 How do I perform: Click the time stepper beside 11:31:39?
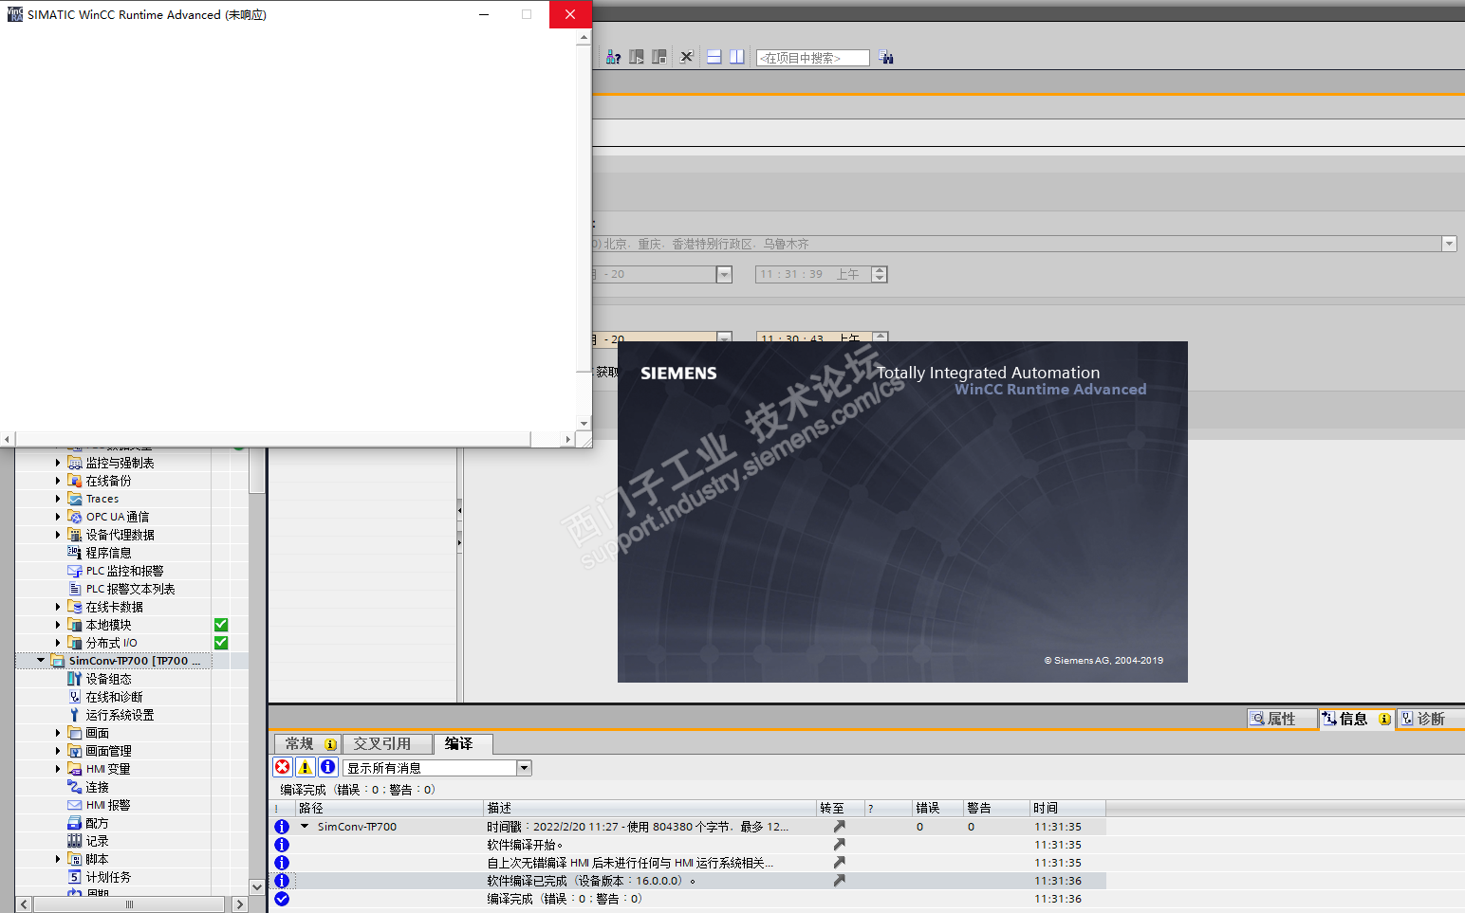tap(880, 274)
